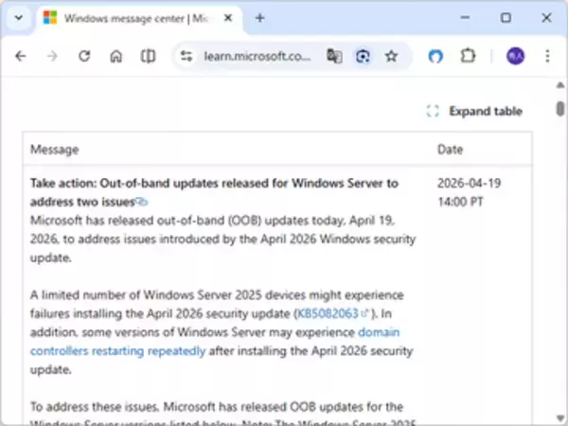Open the home page

pos(115,56)
